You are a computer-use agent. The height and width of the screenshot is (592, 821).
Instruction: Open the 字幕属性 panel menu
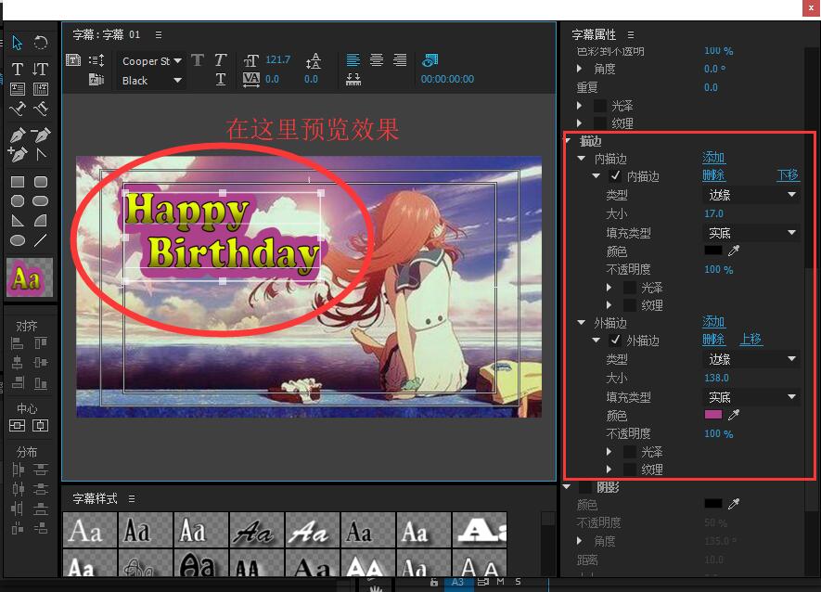(631, 35)
